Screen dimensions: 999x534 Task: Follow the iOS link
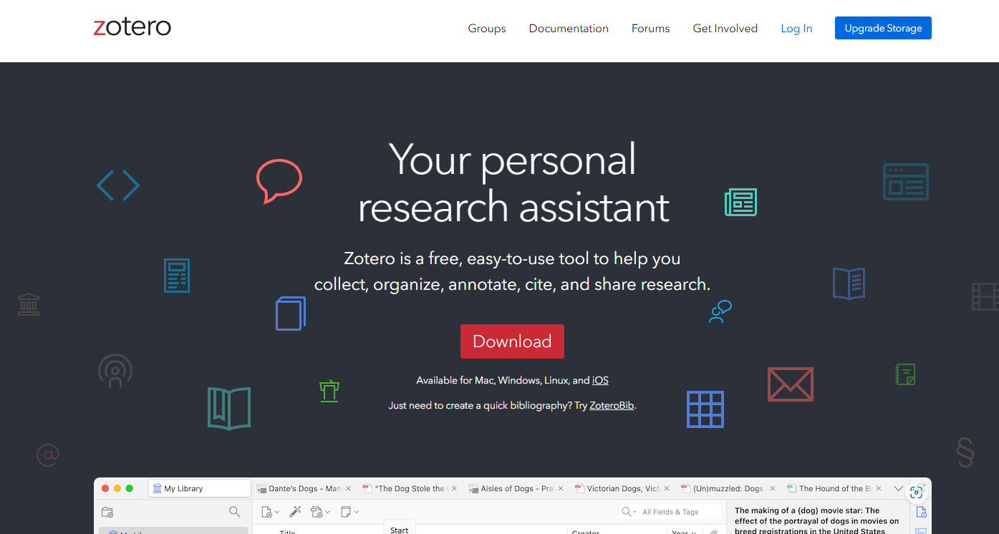[600, 381]
